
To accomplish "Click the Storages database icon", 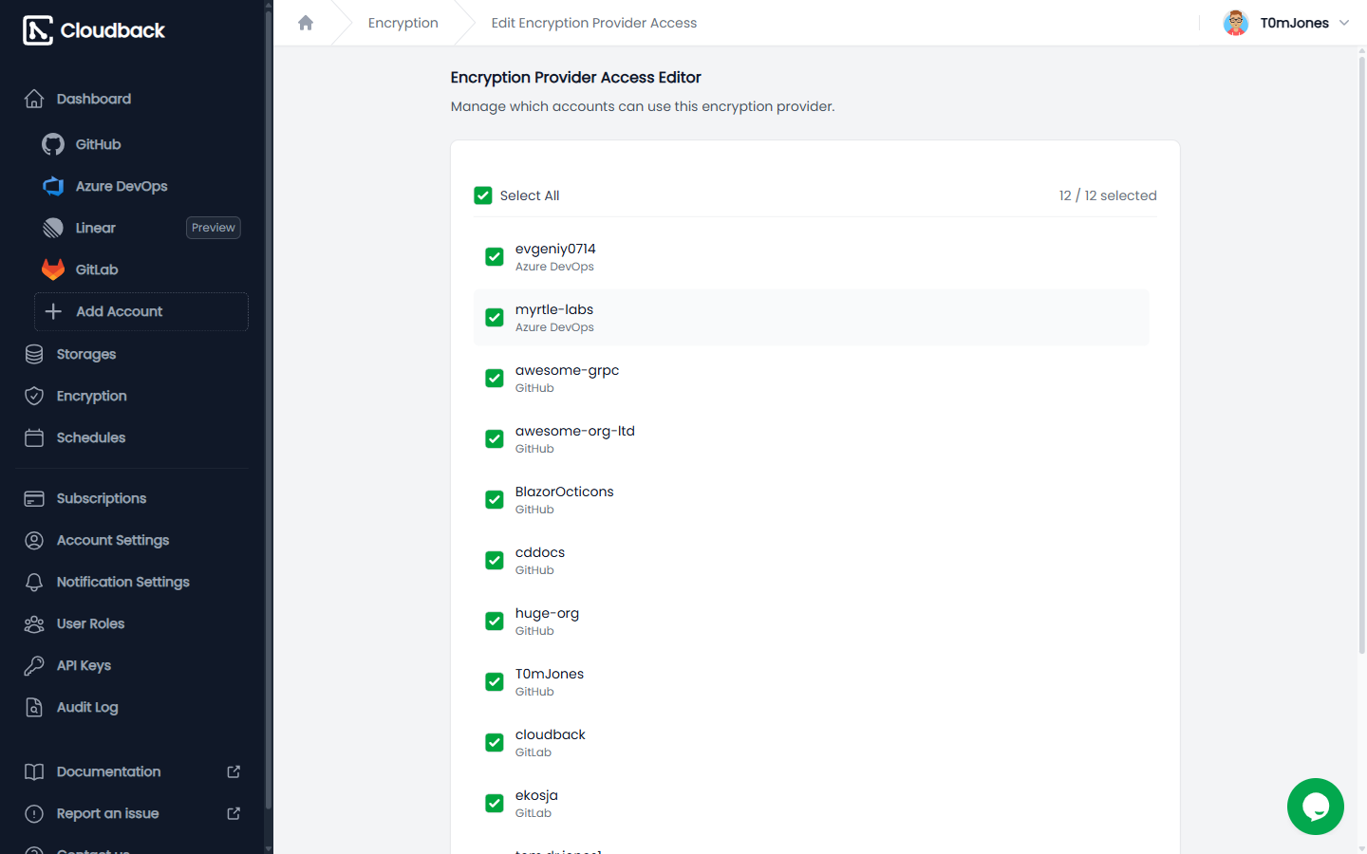I will coord(34,354).
